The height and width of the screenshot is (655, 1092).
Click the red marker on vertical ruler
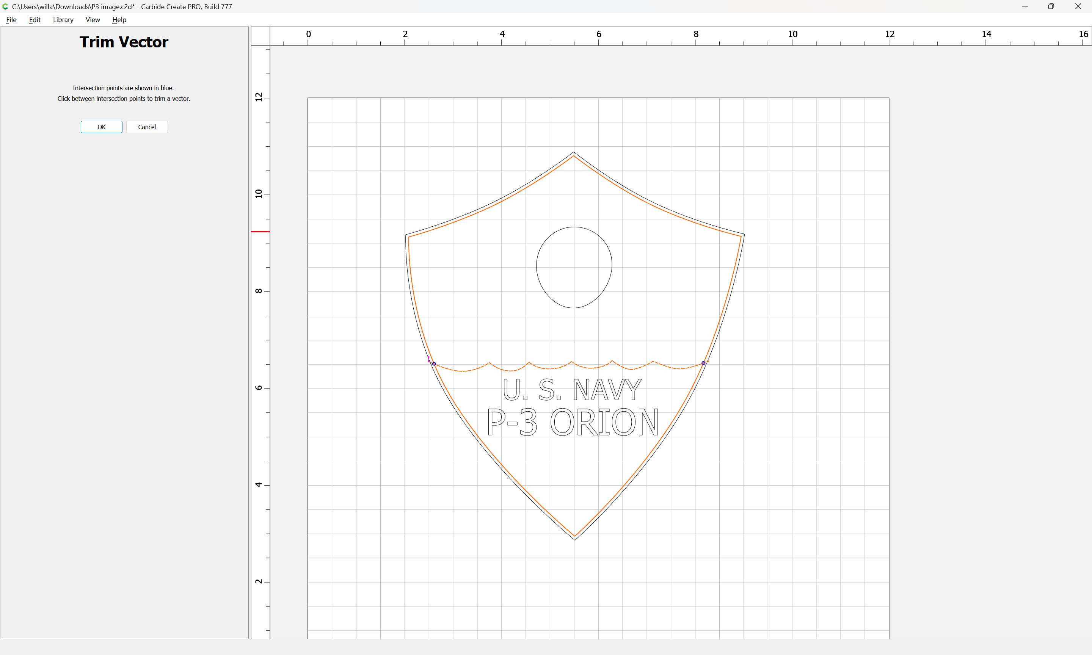pyautogui.click(x=260, y=231)
